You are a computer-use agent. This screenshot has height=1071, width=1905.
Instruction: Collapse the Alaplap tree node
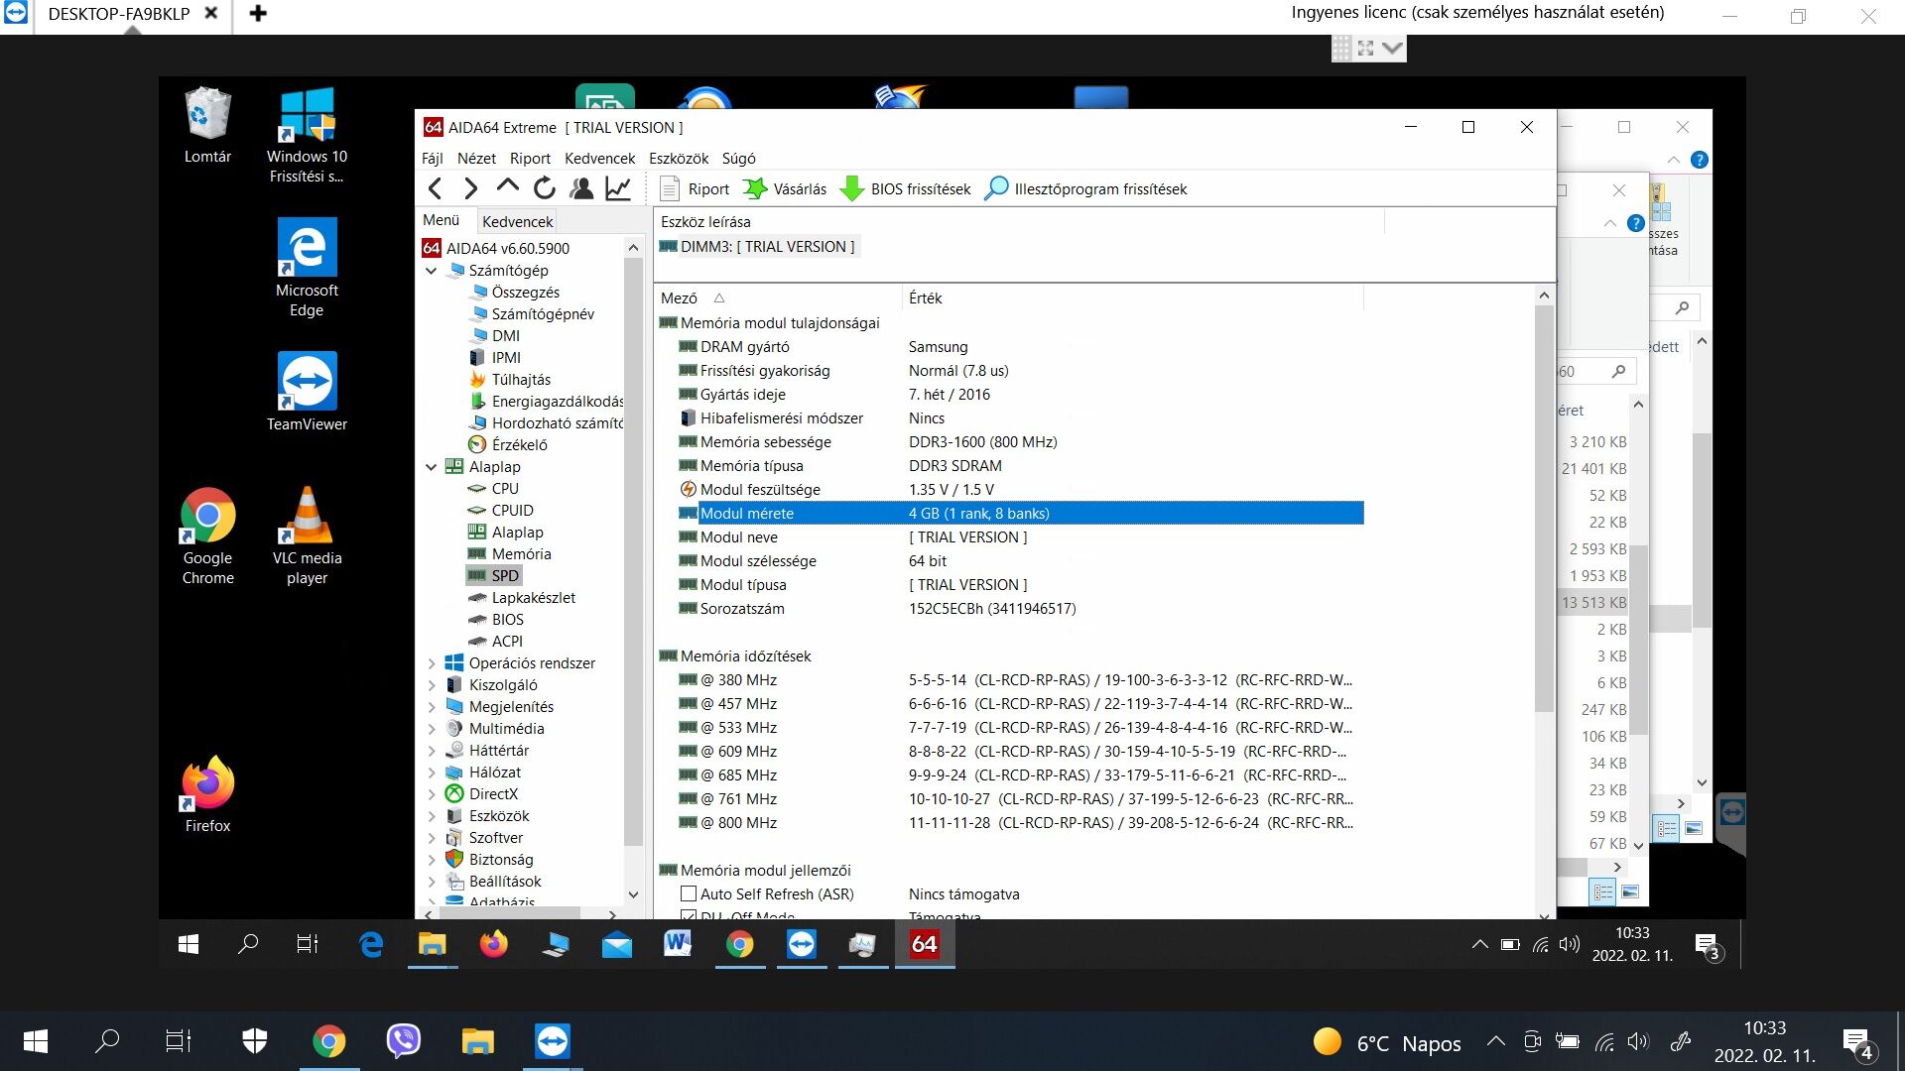coord(432,466)
